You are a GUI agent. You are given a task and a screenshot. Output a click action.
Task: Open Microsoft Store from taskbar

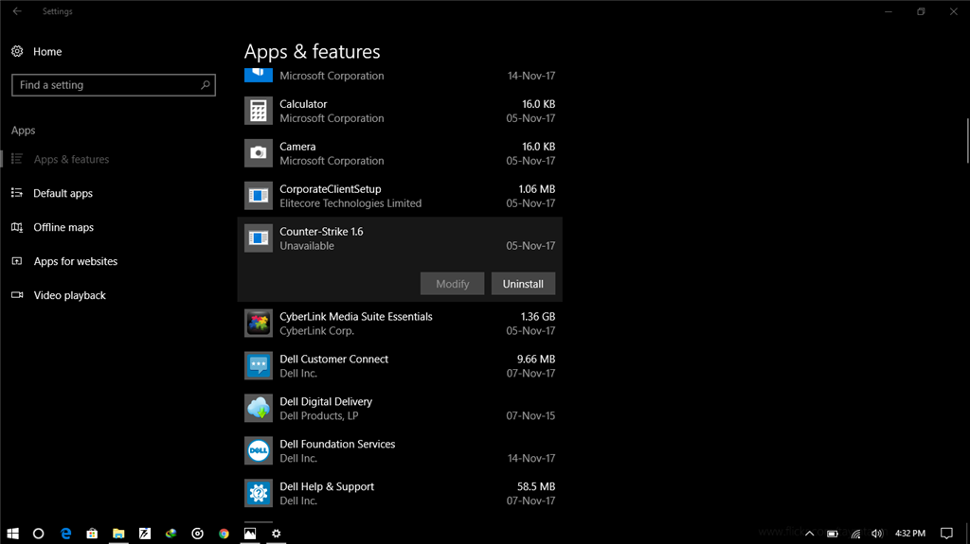coord(92,533)
